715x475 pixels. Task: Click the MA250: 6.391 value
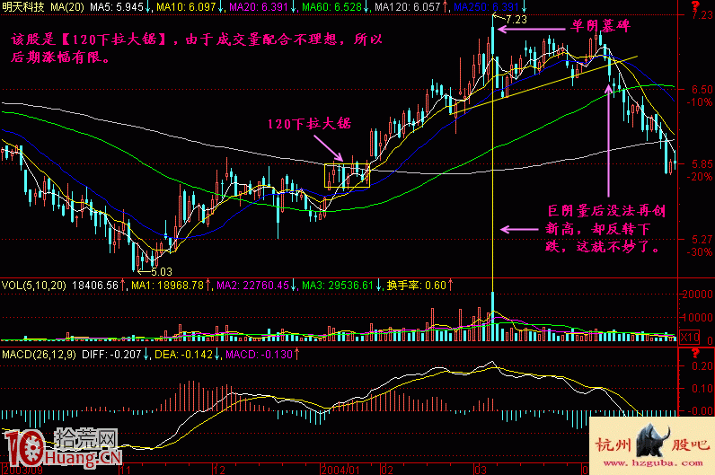487,7
